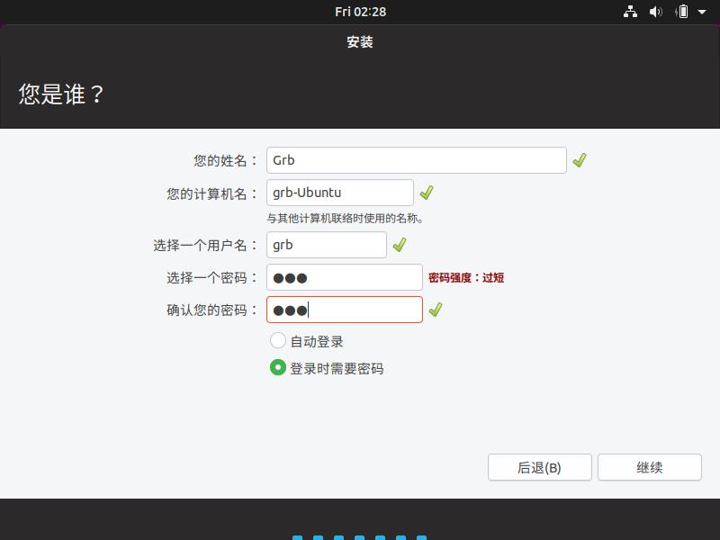Open the clock showing Fri 02:28

coord(361,12)
